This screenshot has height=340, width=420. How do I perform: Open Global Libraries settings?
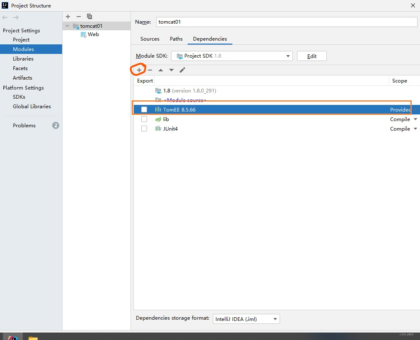click(31, 107)
